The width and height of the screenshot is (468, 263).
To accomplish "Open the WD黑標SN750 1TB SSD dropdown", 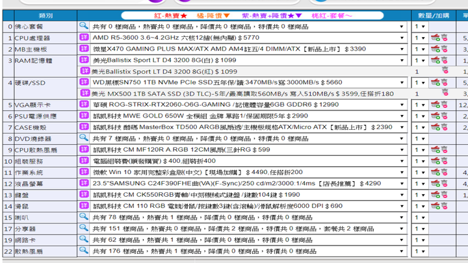I will pyautogui.click(x=248, y=82).
